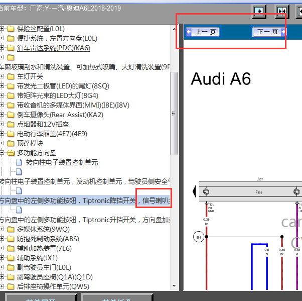Screen dimensions: 302x301
Task: Click folder icon of 点烟器和12V插座
Action: [x=11, y=124]
